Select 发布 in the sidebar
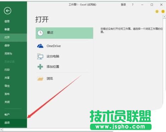The height and width of the screenshot is (132, 166). pos(7,94)
